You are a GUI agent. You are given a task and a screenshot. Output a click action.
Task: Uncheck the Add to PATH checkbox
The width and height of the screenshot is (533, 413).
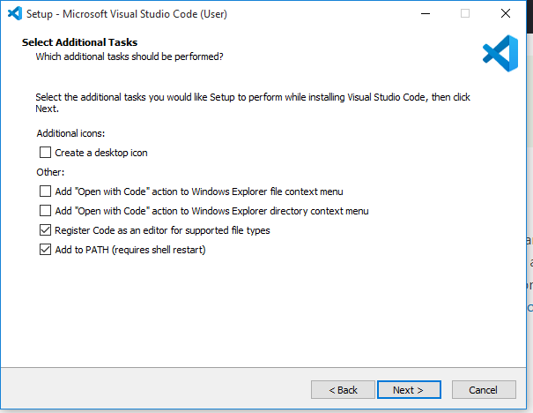tap(45, 250)
